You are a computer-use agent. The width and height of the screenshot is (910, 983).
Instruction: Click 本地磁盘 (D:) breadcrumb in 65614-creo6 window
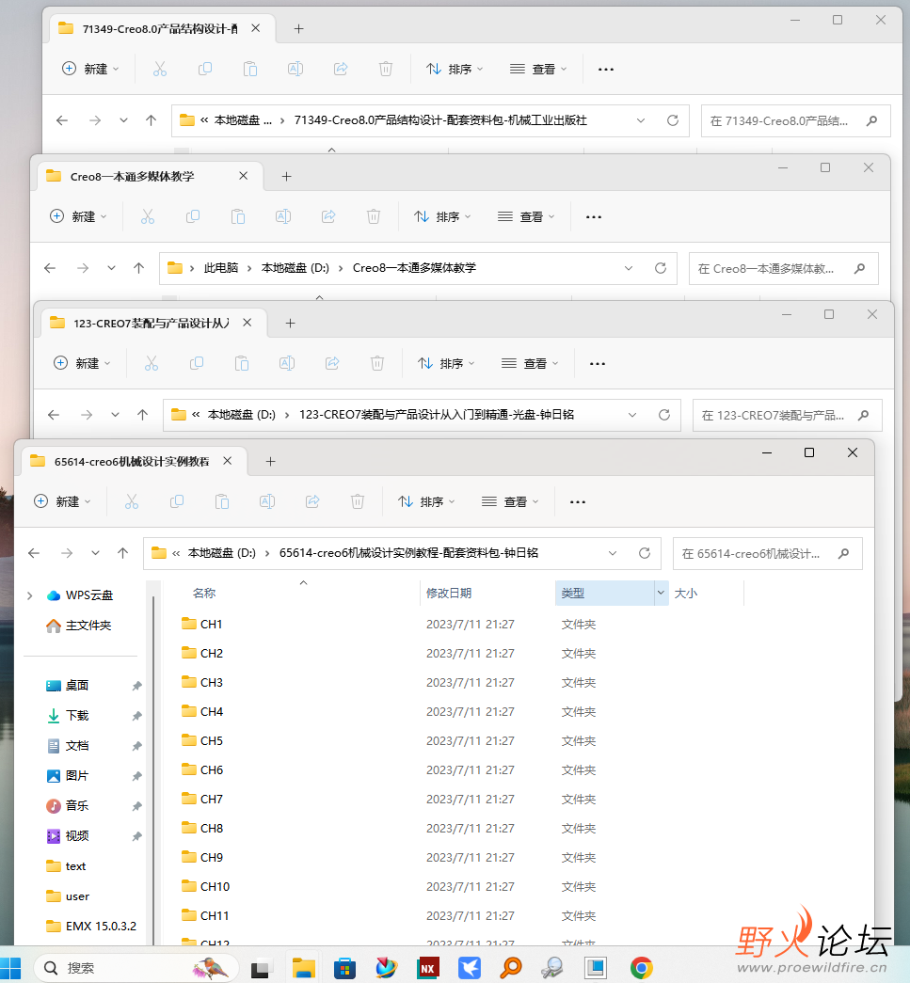(222, 553)
